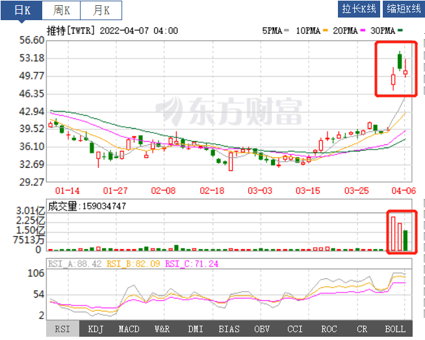Select the W&R indicator tab
Screen dimensions: 425x340
[x=162, y=328]
